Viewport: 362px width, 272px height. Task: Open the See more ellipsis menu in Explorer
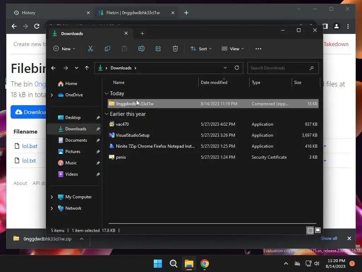point(258,49)
